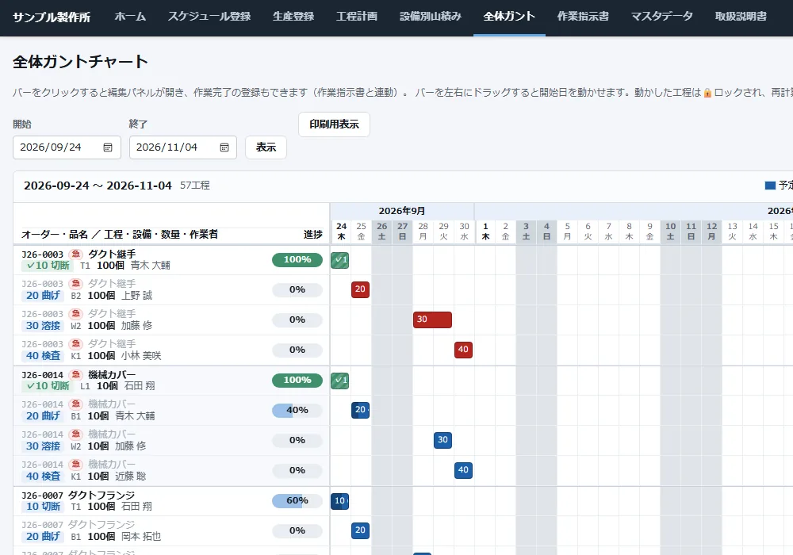Open blue bar 20 for 機械カバー 曲げ
This screenshot has height=555, width=793.
(x=360, y=410)
